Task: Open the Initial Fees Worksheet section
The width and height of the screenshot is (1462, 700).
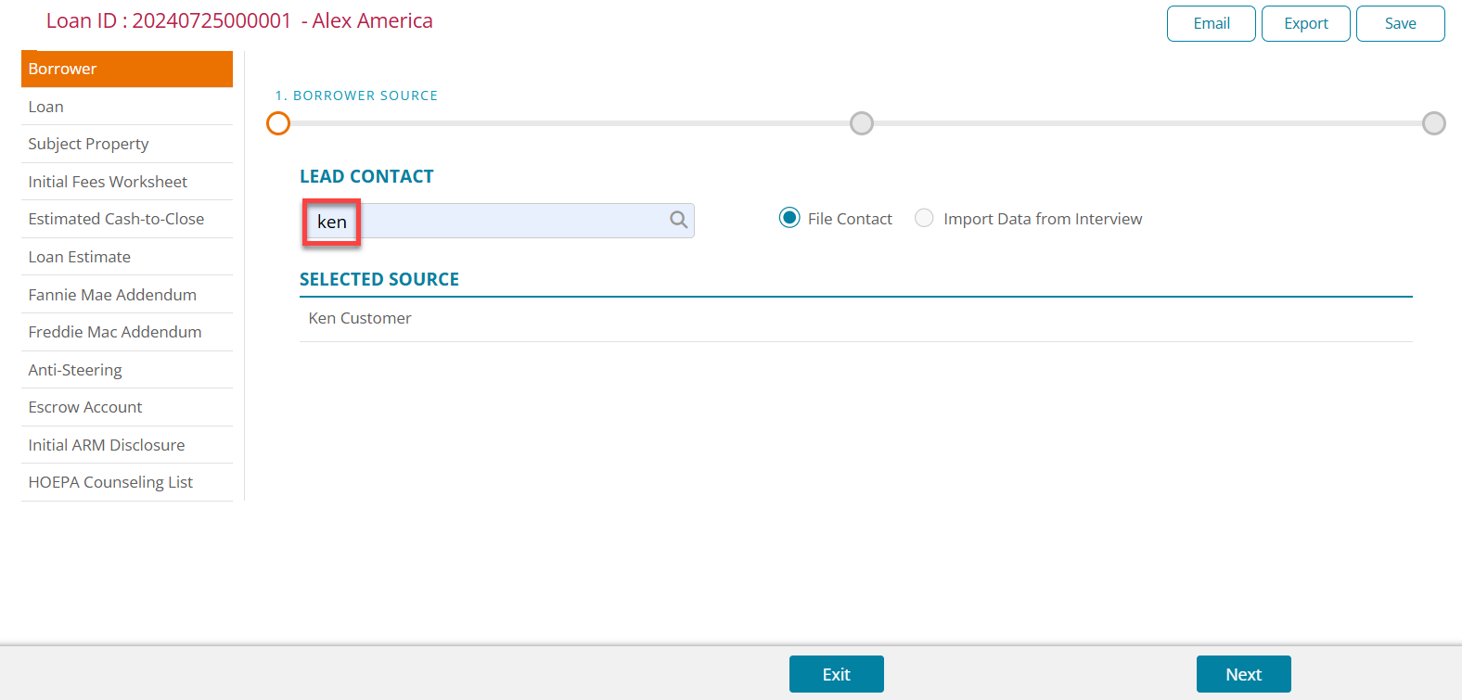Action: 108,182
